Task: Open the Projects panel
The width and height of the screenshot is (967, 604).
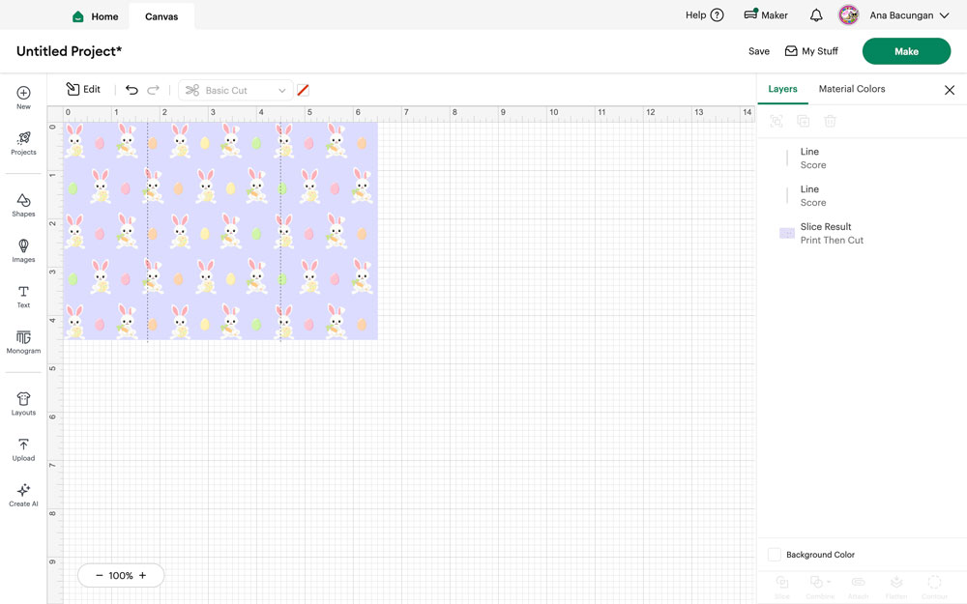Action: [23, 143]
